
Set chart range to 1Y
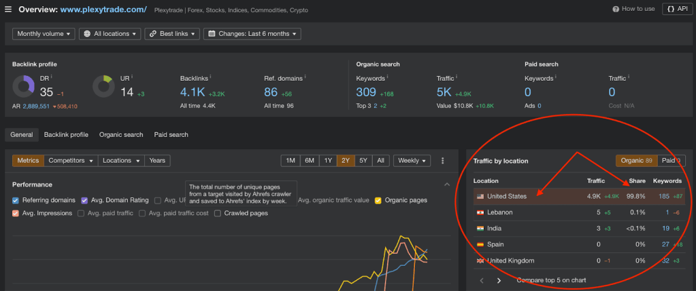(328, 161)
